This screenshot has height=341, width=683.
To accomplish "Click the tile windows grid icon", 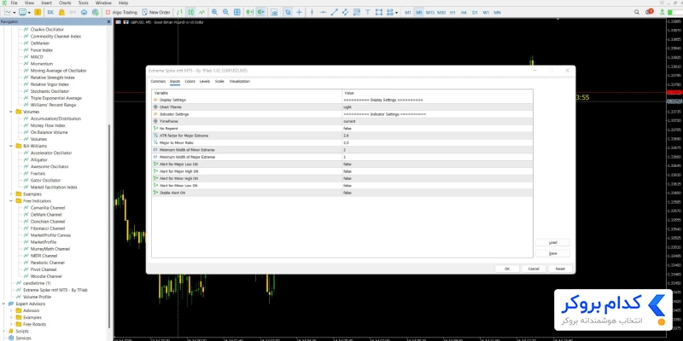I will 237,12.
